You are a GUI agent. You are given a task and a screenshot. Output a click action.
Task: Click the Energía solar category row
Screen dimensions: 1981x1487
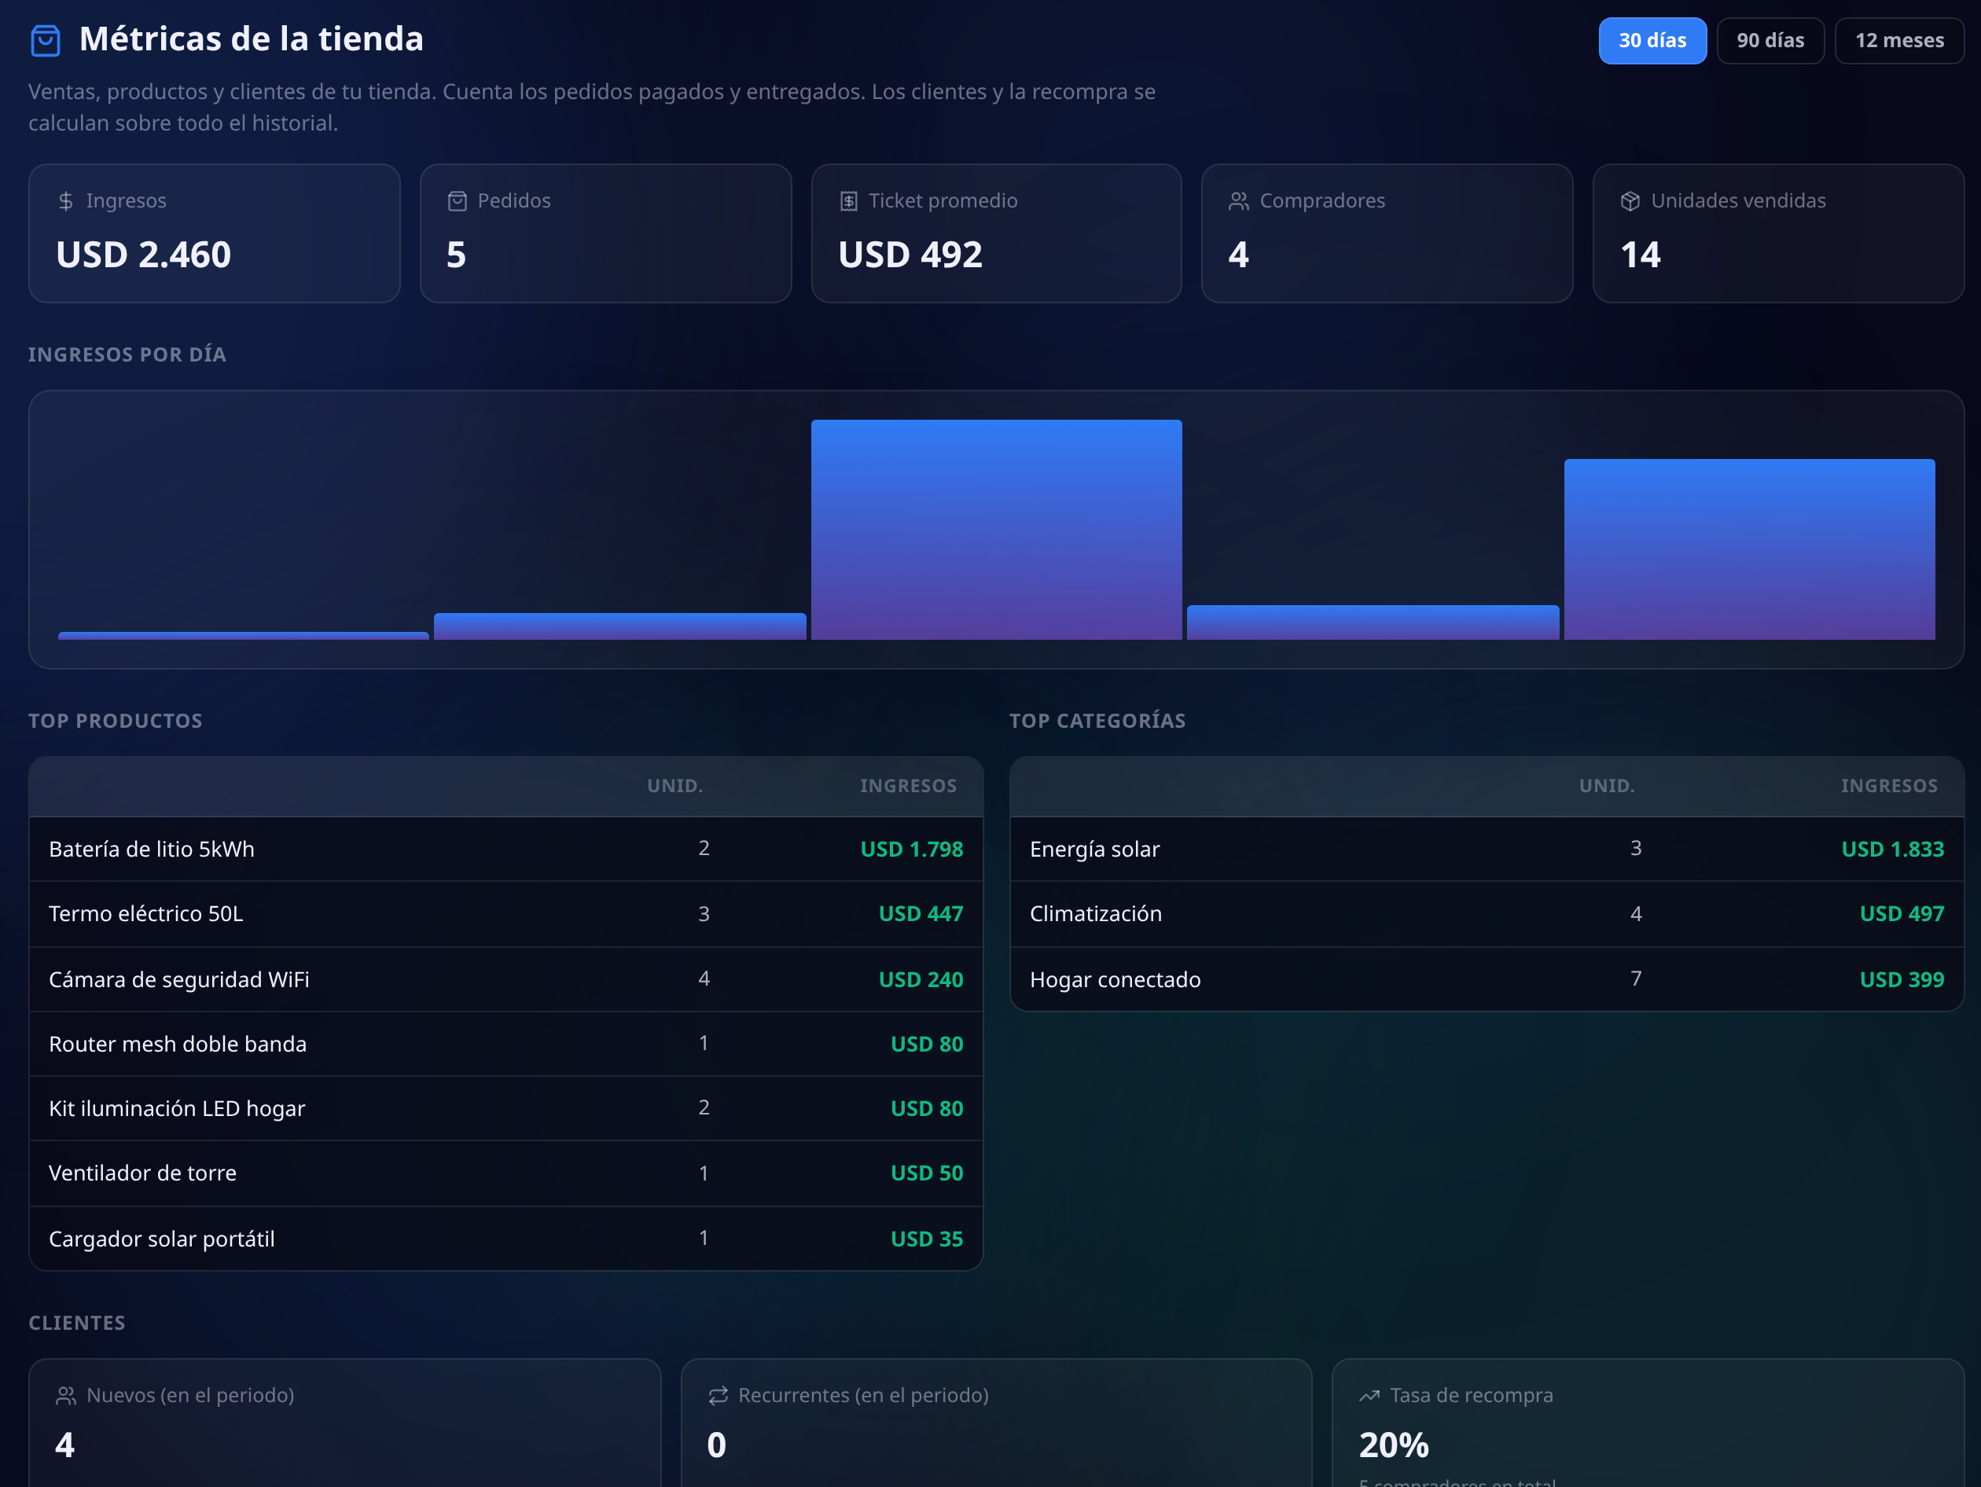click(1487, 849)
